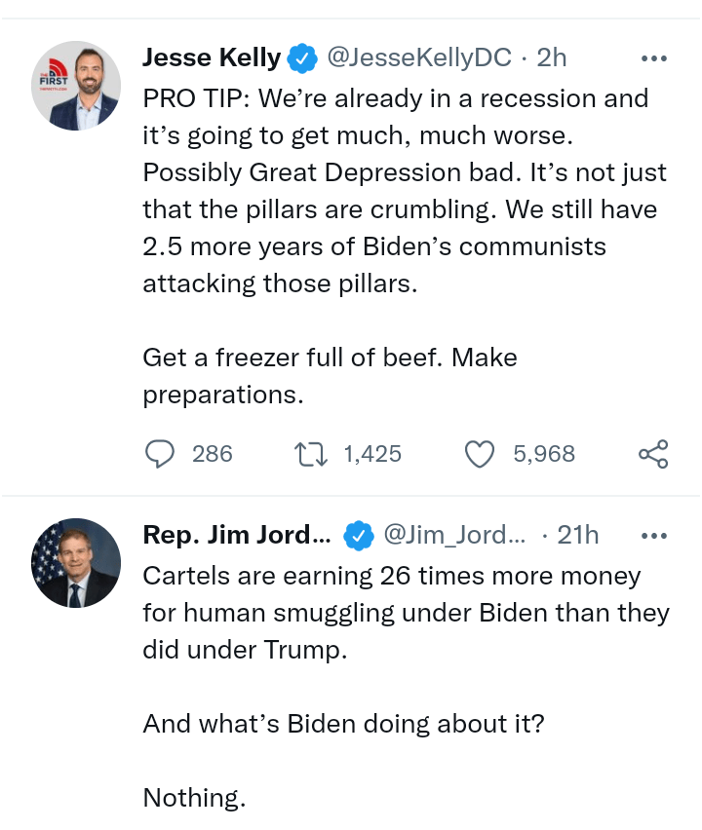Open Rep. Jim Jordan's profile picture
Screen dimensions: 702x830
76,563
